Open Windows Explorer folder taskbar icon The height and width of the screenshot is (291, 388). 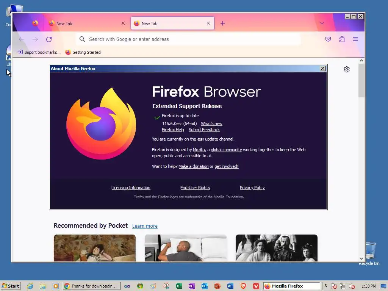point(43,286)
